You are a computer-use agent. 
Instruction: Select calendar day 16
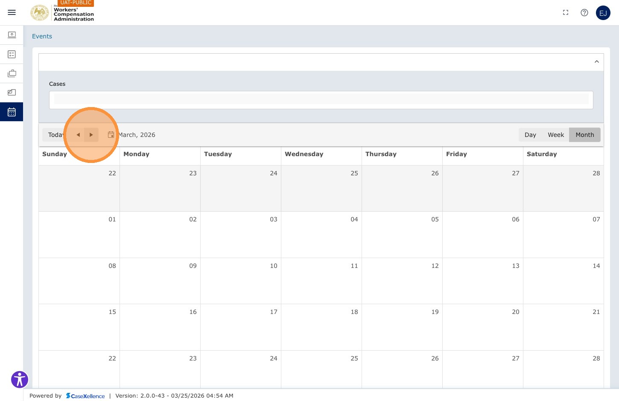pos(160,327)
